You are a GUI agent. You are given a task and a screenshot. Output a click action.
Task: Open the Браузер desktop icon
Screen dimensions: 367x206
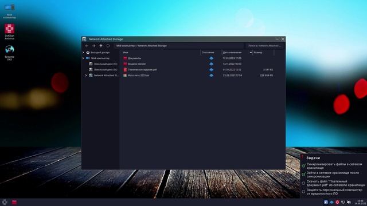coord(9,53)
